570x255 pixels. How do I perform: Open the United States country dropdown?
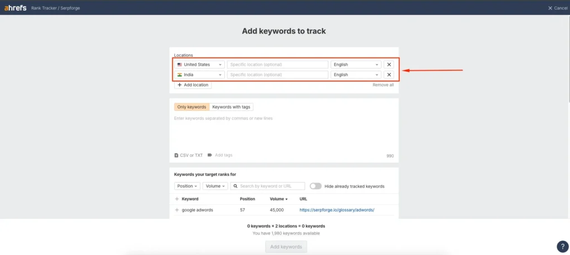point(200,65)
